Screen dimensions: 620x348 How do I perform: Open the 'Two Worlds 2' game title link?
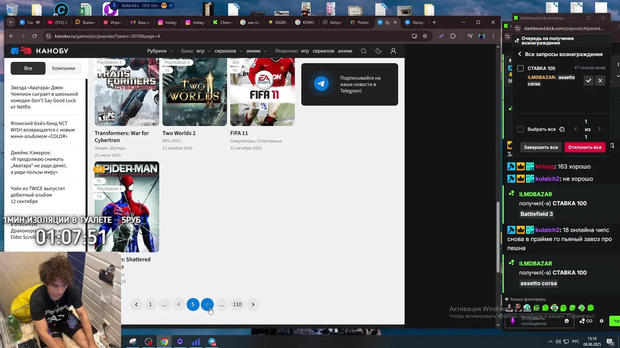[x=179, y=133]
